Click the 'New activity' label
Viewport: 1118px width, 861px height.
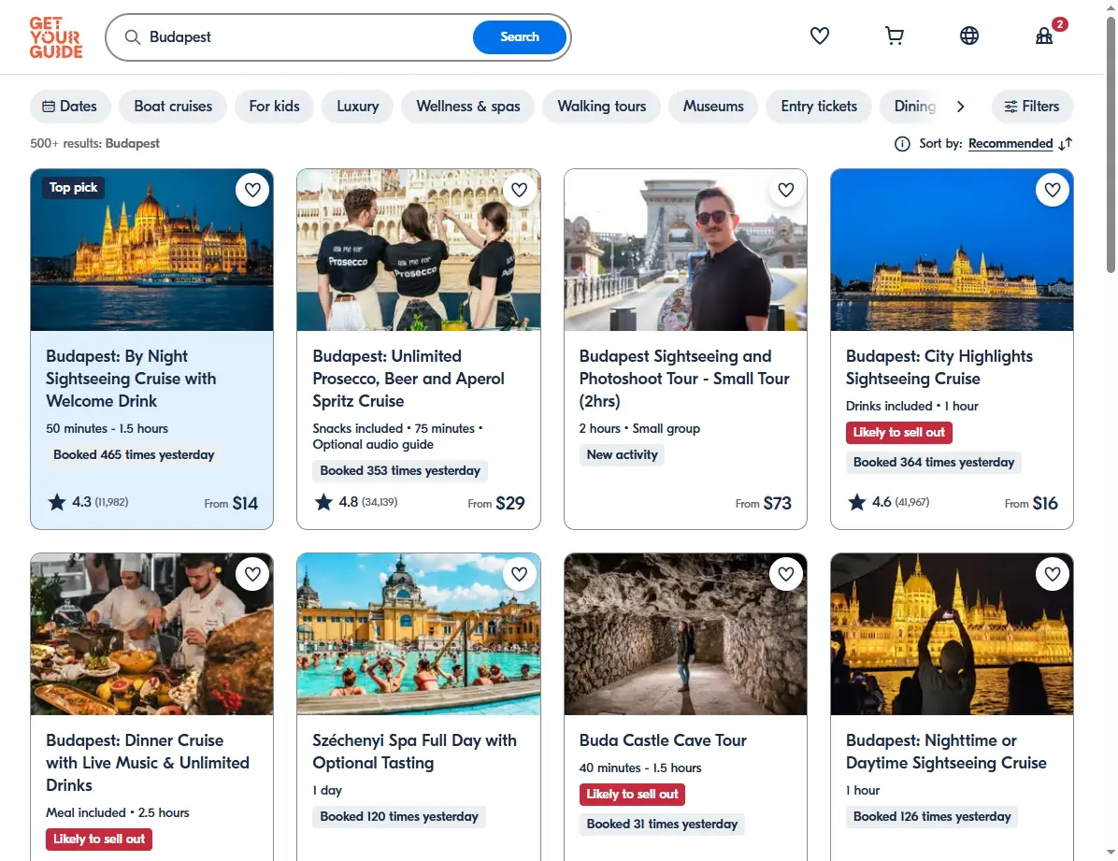tap(622, 455)
